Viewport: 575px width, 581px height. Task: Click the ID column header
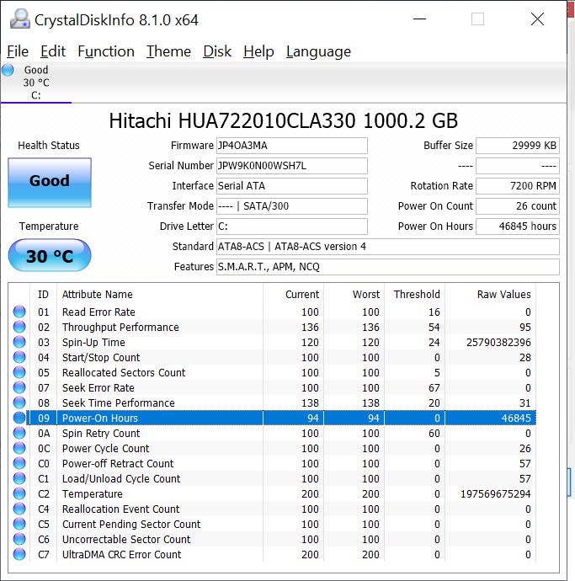(43, 294)
